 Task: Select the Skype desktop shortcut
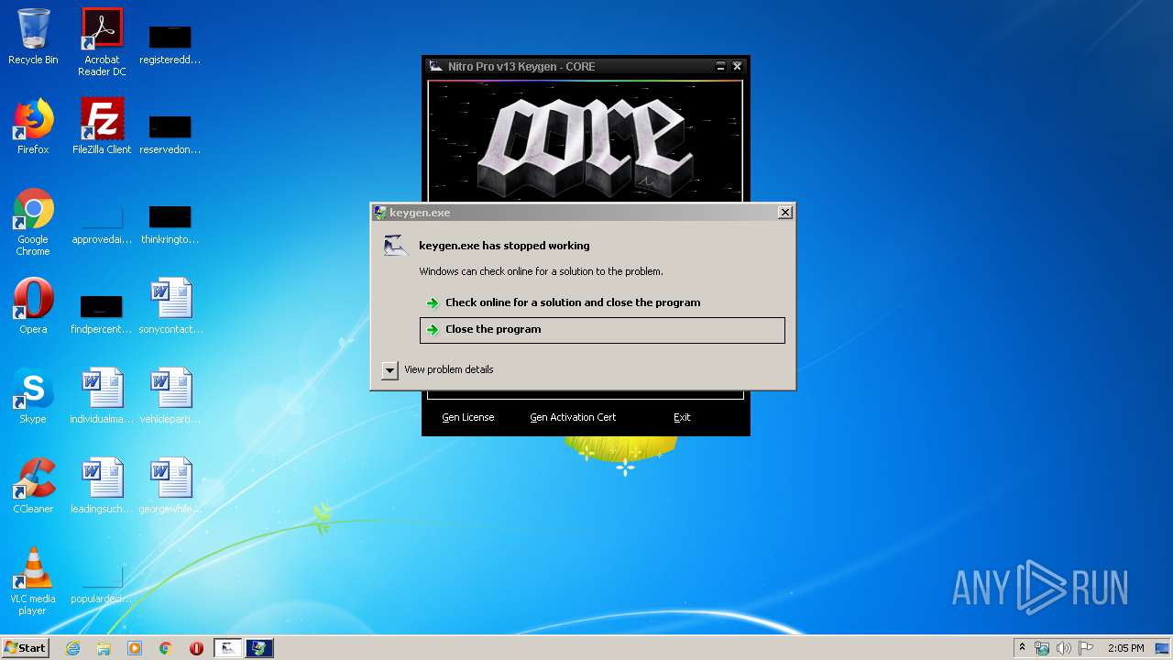pos(33,396)
